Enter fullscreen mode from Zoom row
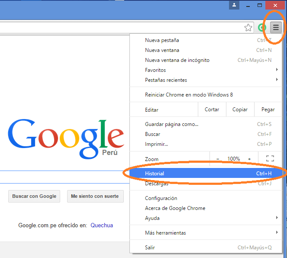The height and width of the screenshot is (258, 287). tap(270, 158)
